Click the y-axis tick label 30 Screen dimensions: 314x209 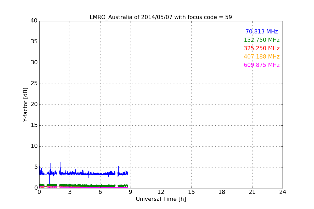pos(34,62)
